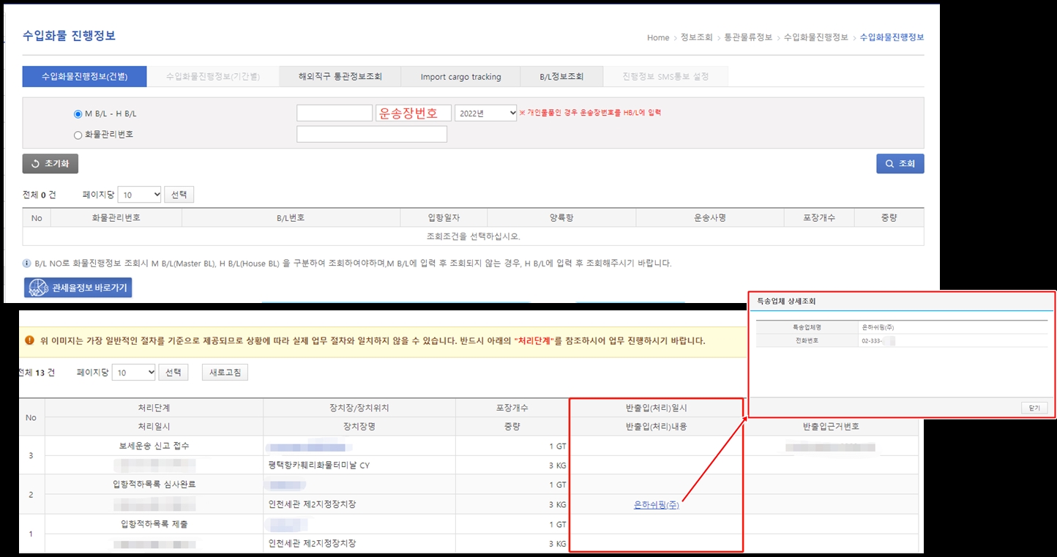Click the blue 수입화물진행정보 breadcrumb
Image resolution: width=1057 pixels, height=557 pixels.
click(892, 37)
